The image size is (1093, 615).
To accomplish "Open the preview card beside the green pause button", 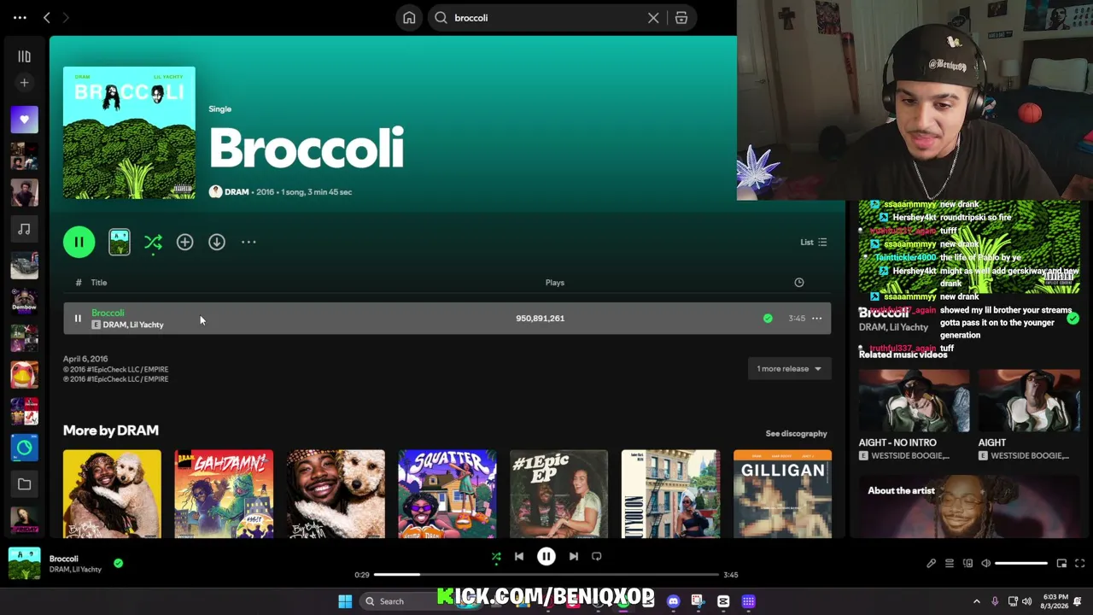I will [120, 243].
